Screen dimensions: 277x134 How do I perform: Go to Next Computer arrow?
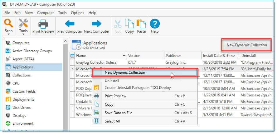(x=96, y=24)
